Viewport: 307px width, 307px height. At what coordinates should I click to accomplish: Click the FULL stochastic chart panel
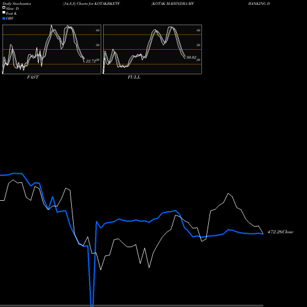[x=152, y=49]
